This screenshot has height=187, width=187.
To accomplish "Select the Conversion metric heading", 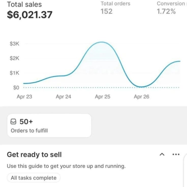I will click(x=171, y=4).
